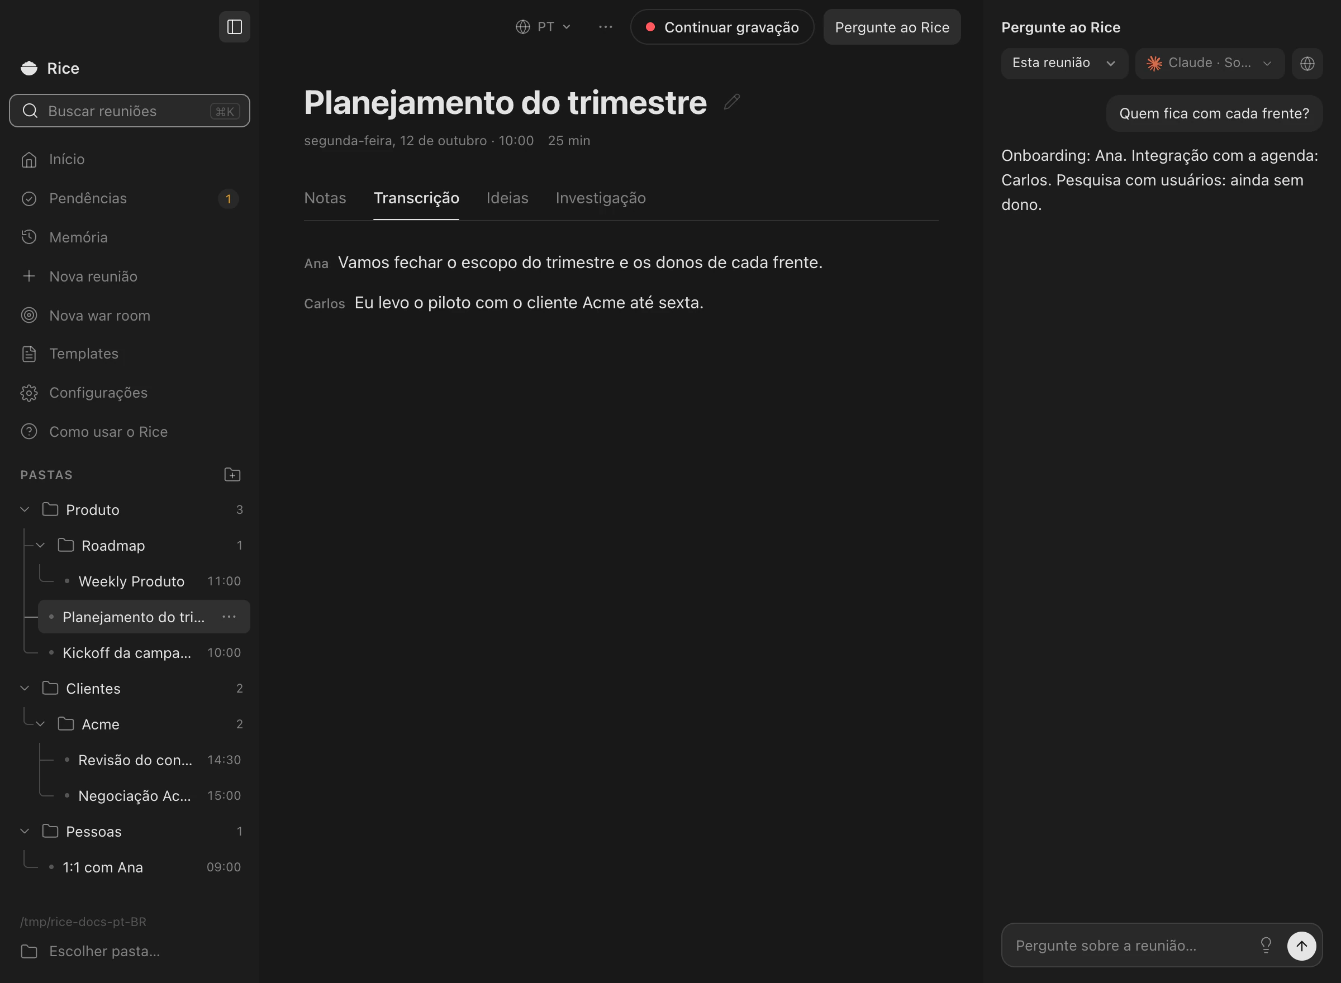
Task: Open Como usar o Rice help
Action: point(129,431)
